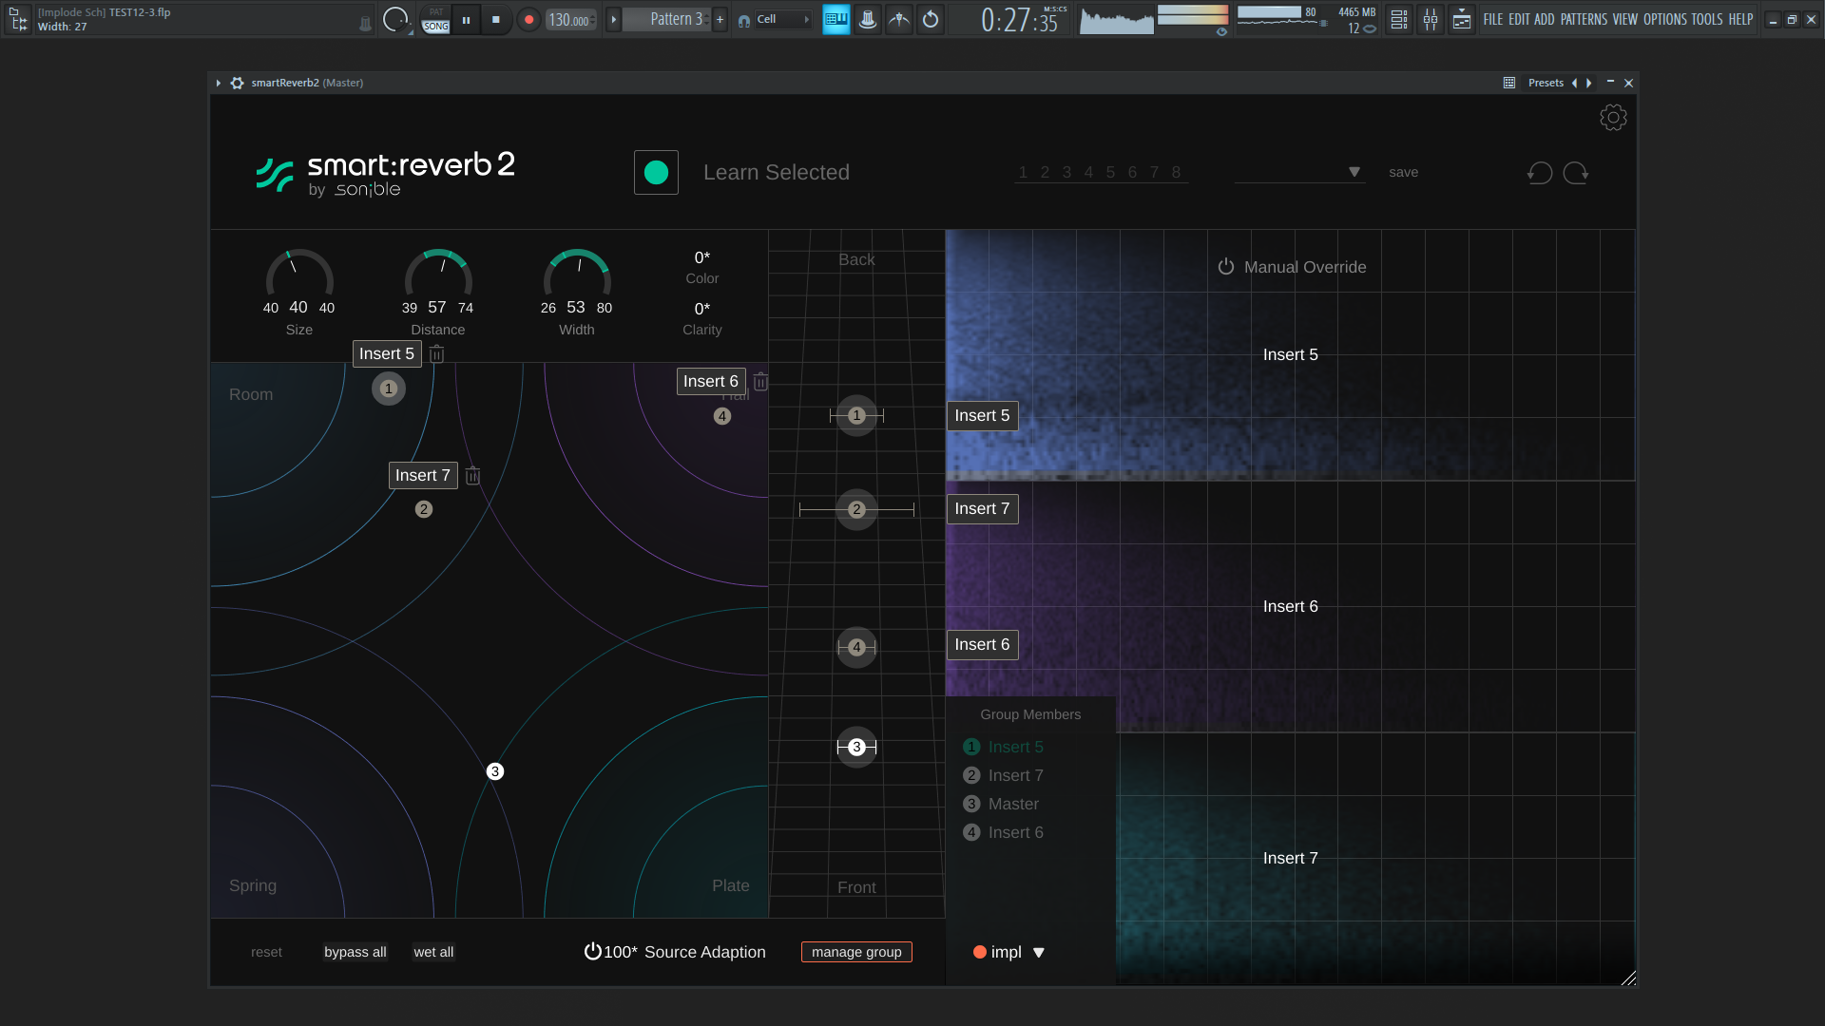Select next preset arrow

coord(1589,83)
